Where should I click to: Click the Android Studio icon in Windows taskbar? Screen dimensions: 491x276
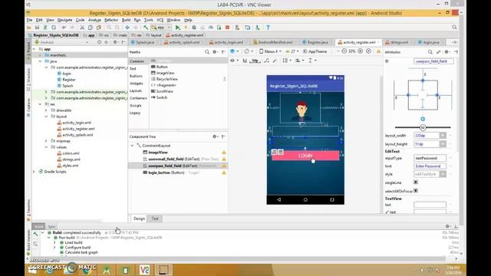(107, 270)
